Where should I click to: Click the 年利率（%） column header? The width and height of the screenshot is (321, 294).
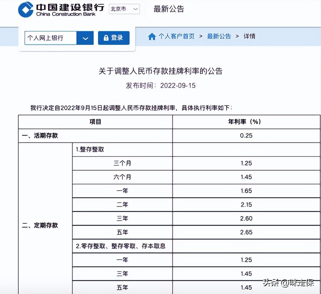coord(245,122)
